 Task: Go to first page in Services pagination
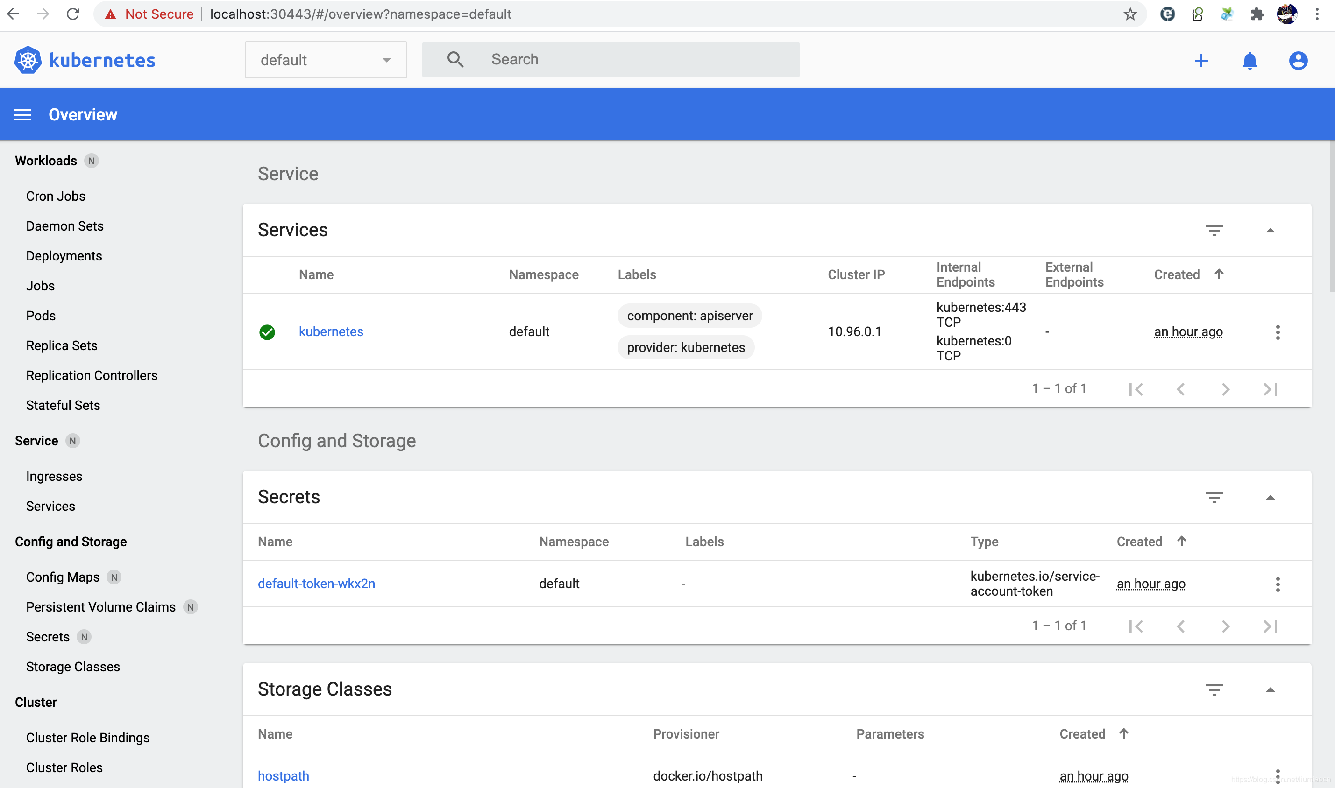click(1136, 389)
